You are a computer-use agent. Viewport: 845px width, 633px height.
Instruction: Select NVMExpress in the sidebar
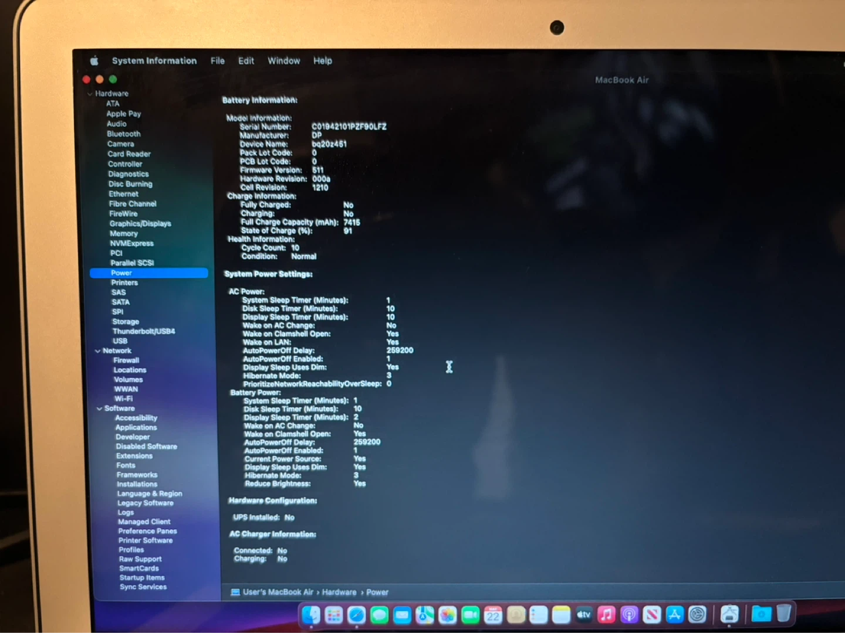[x=132, y=243]
